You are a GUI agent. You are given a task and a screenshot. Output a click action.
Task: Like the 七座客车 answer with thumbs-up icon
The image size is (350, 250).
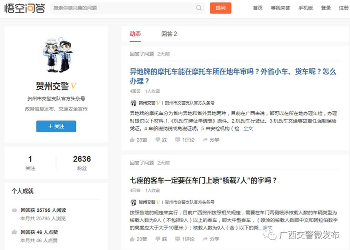pos(132,239)
